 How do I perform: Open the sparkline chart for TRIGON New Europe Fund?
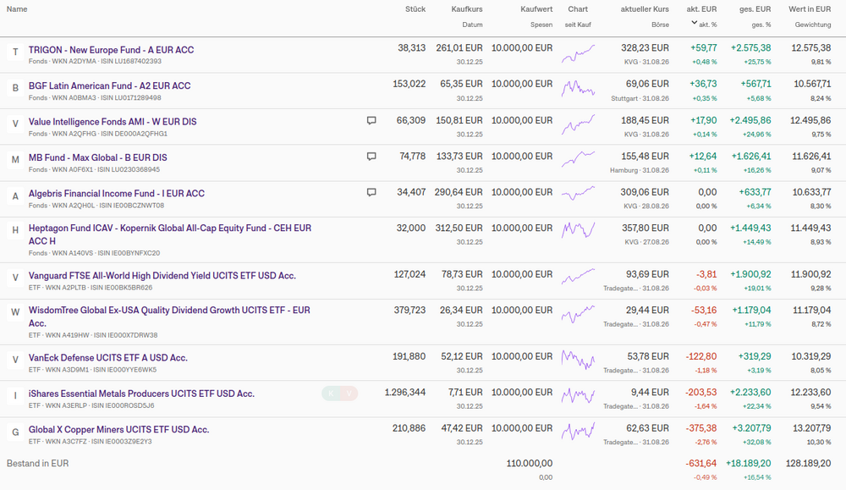point(578,53)
